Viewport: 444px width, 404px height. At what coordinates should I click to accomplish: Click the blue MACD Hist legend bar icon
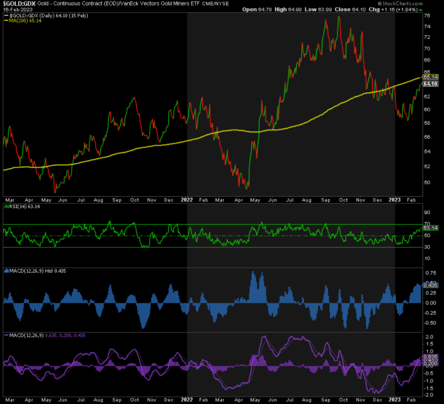click(x=7, y=271)
